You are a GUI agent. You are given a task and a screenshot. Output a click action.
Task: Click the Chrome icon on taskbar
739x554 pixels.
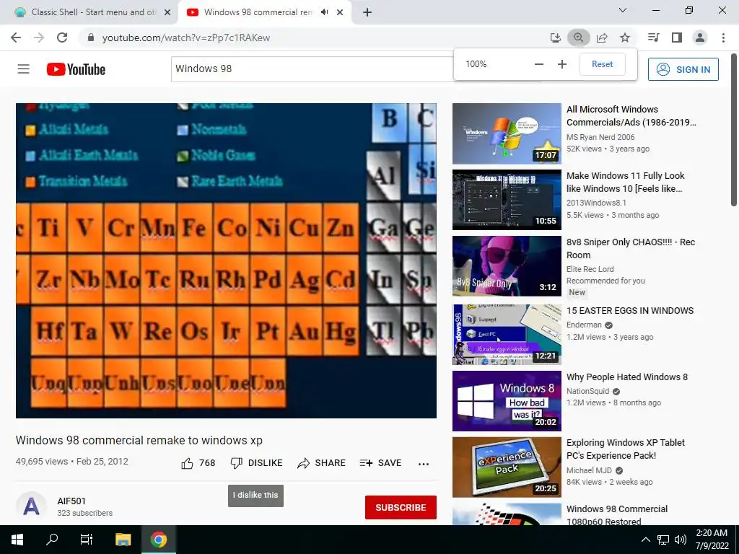[x=159, y=540]
